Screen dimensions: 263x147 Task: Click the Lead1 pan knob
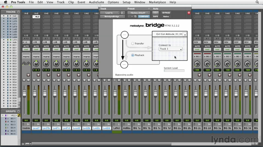tap(36, 64)
